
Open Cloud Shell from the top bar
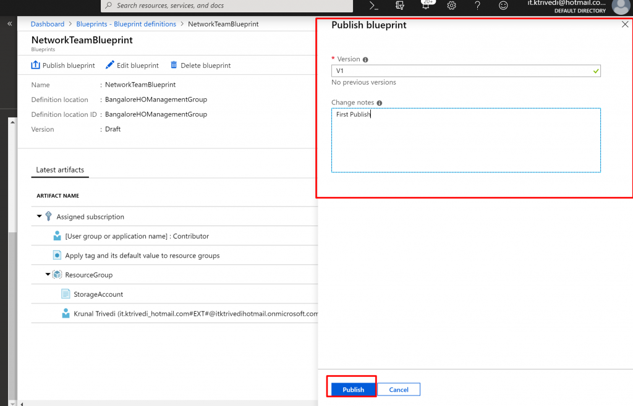point(373,6)
